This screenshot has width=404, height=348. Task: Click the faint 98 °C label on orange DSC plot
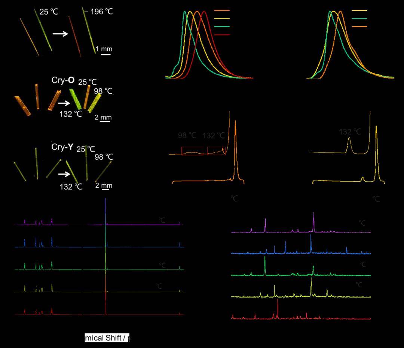(187, 135)
